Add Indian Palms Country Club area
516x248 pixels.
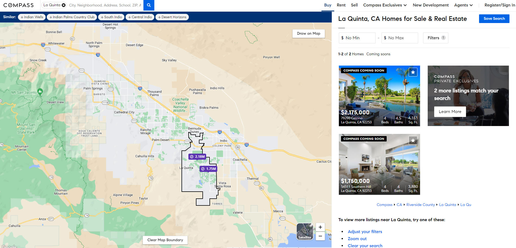click(72, 17)
